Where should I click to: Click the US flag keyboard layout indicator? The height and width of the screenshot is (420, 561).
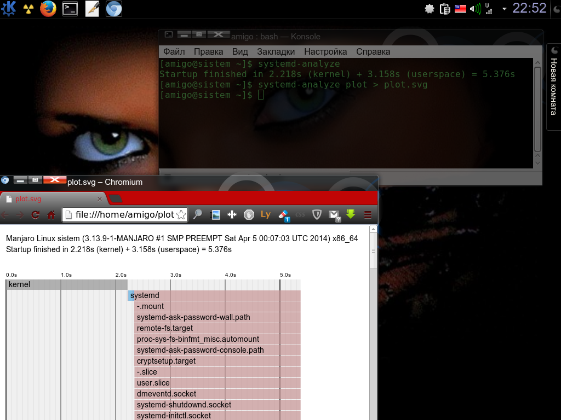tap(460, 9)
